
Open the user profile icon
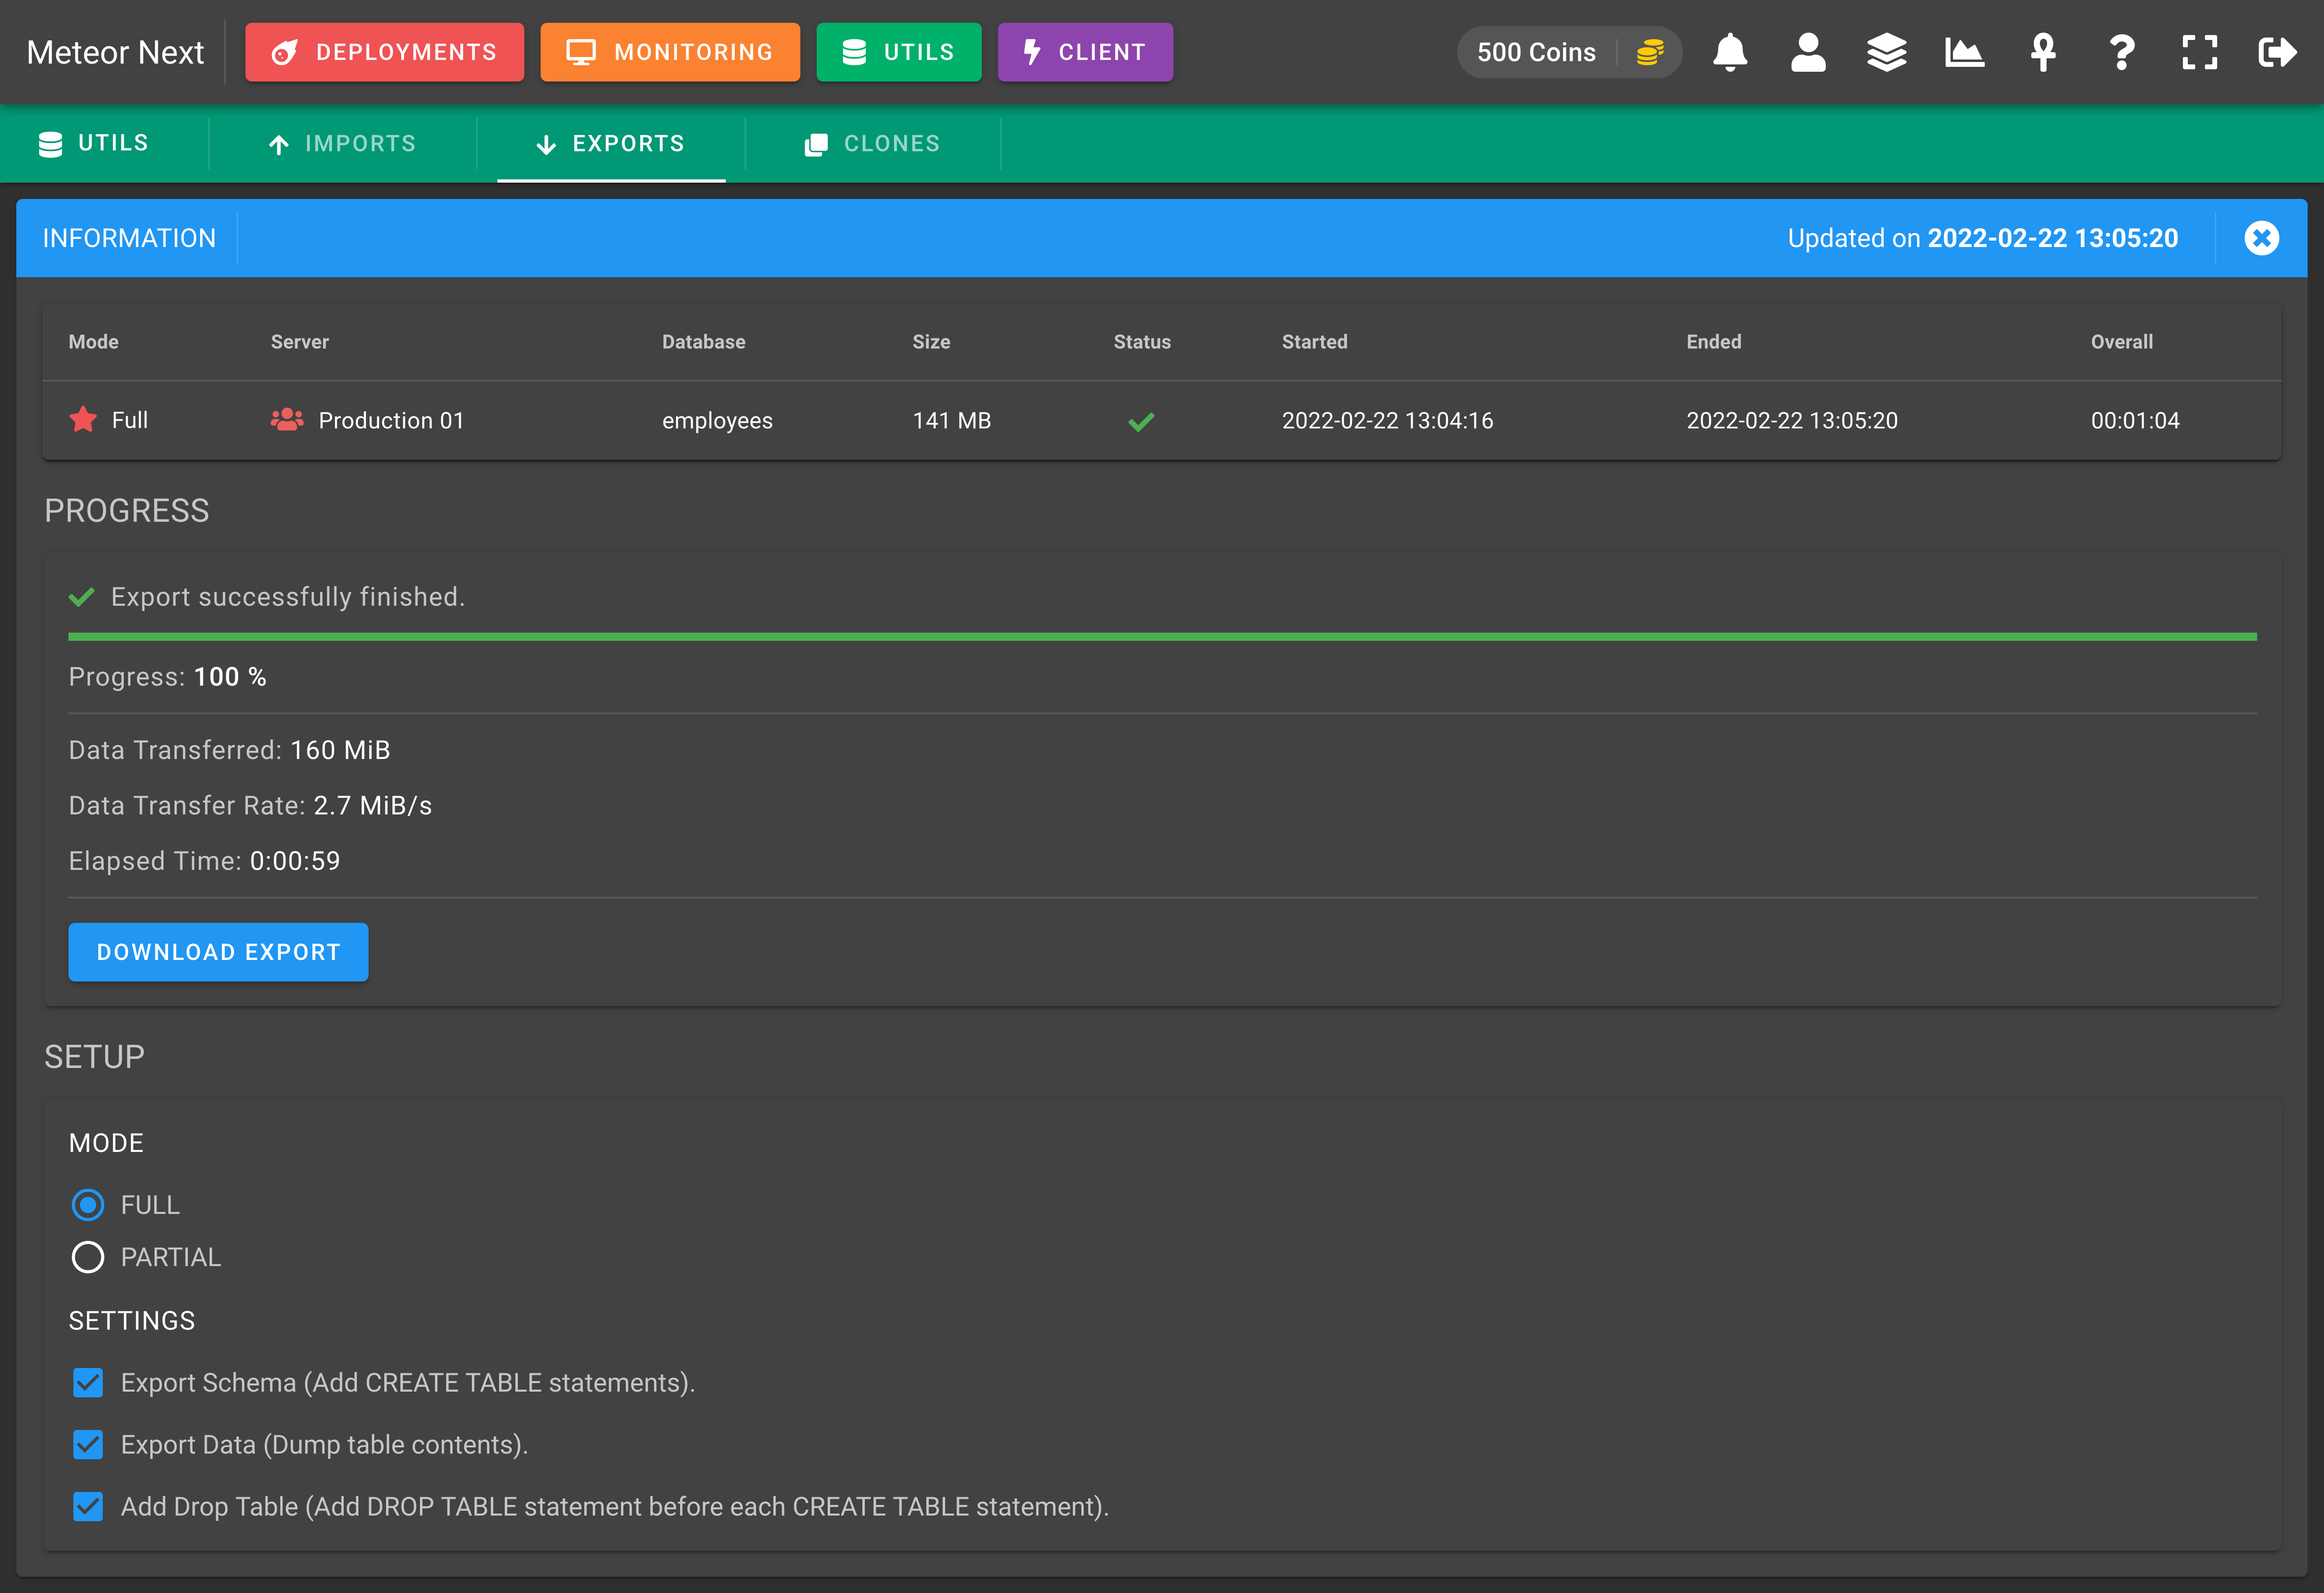point(1807,52)
